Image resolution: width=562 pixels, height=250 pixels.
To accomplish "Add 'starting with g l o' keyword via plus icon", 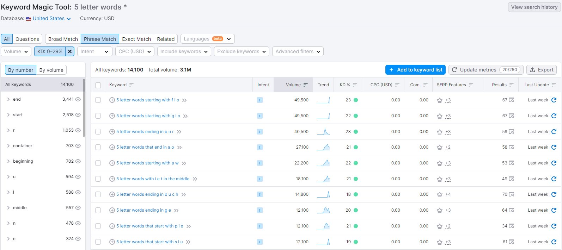I will coord(112,116).
